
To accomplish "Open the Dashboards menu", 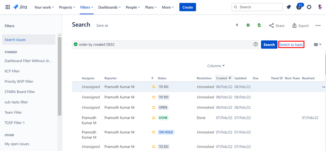I will pyautogui.click(x=109, y=7).
